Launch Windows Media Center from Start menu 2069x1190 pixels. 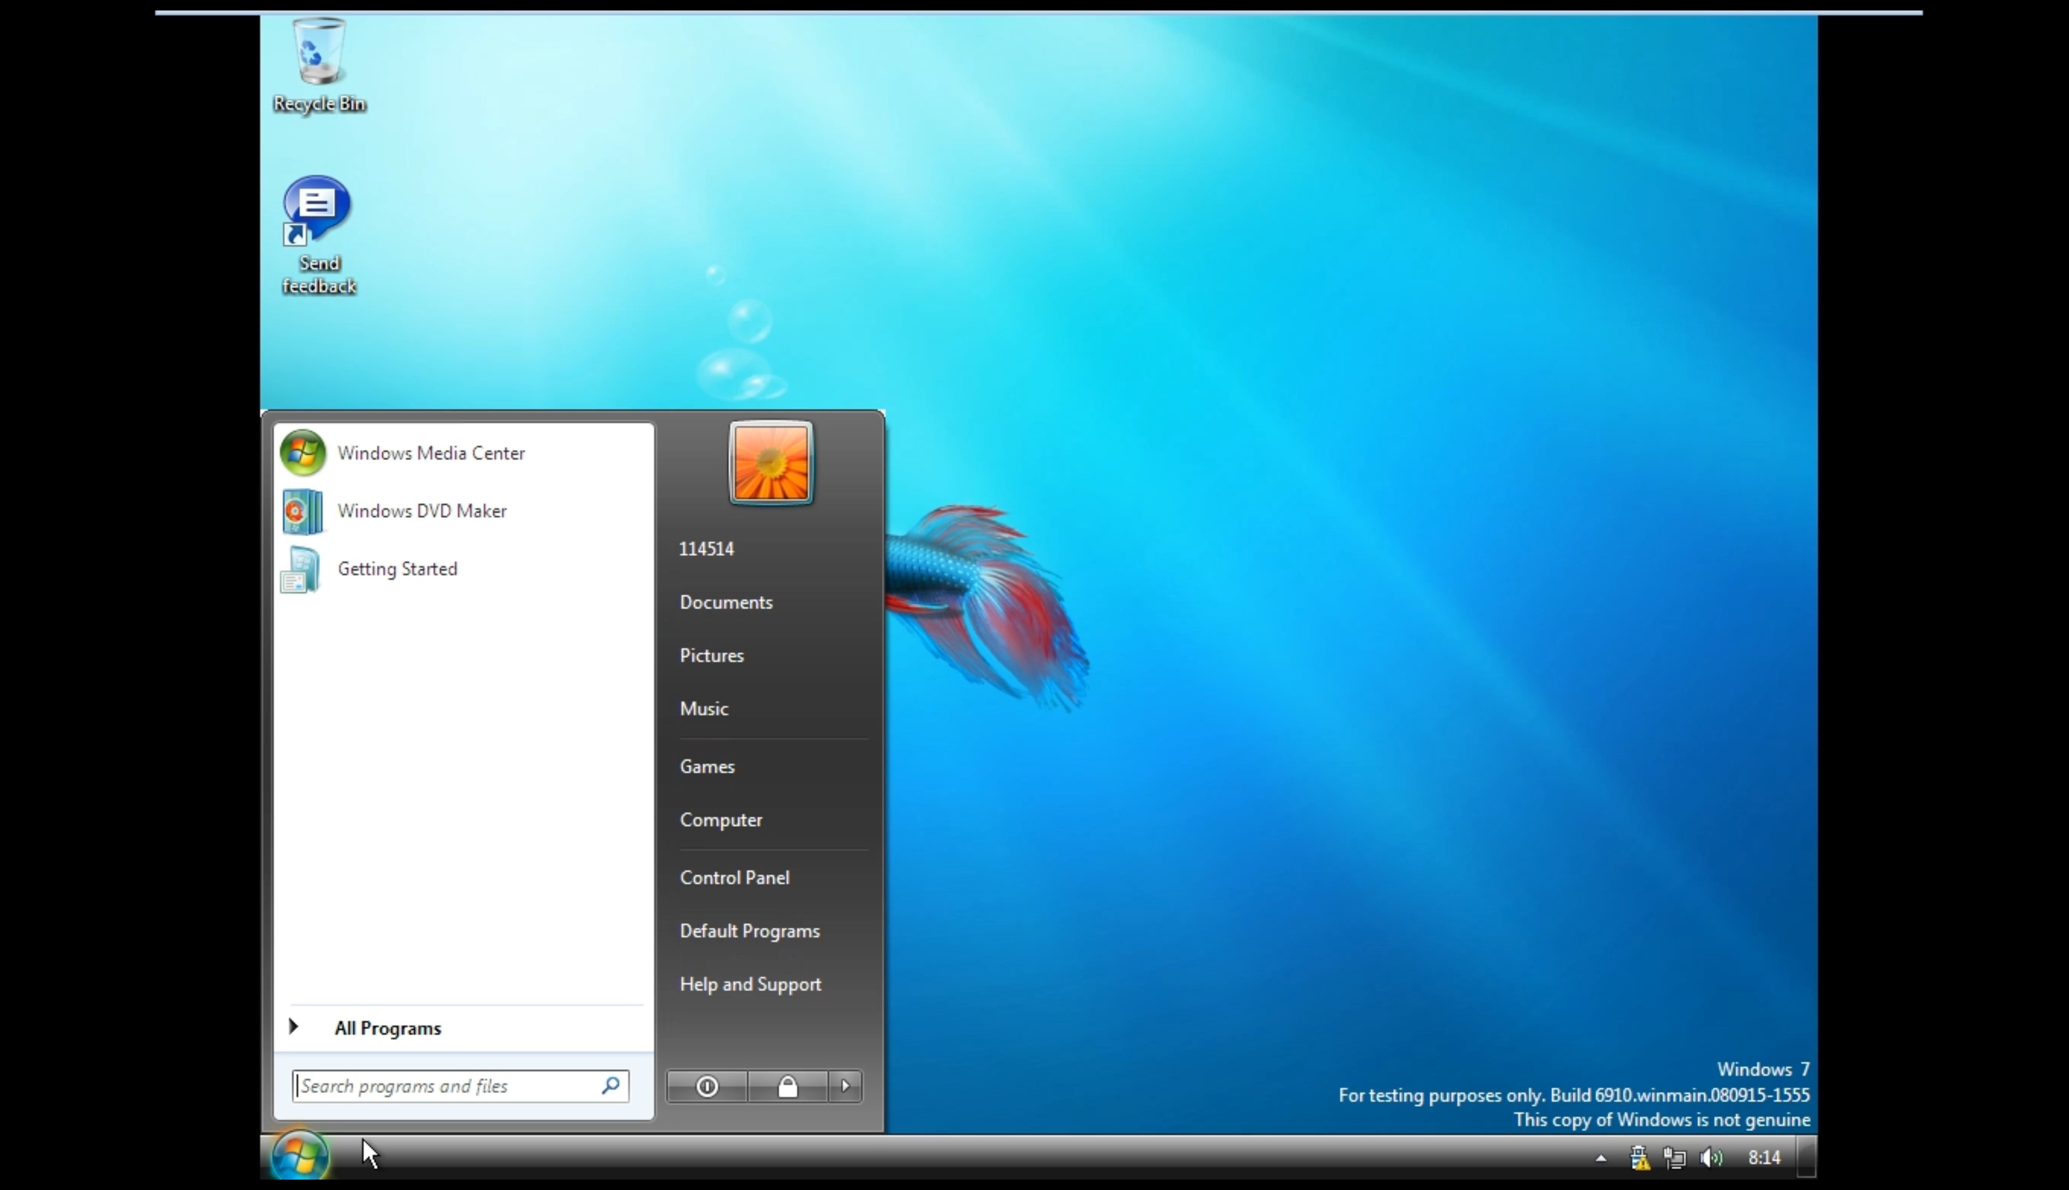(x=463, y=453)
